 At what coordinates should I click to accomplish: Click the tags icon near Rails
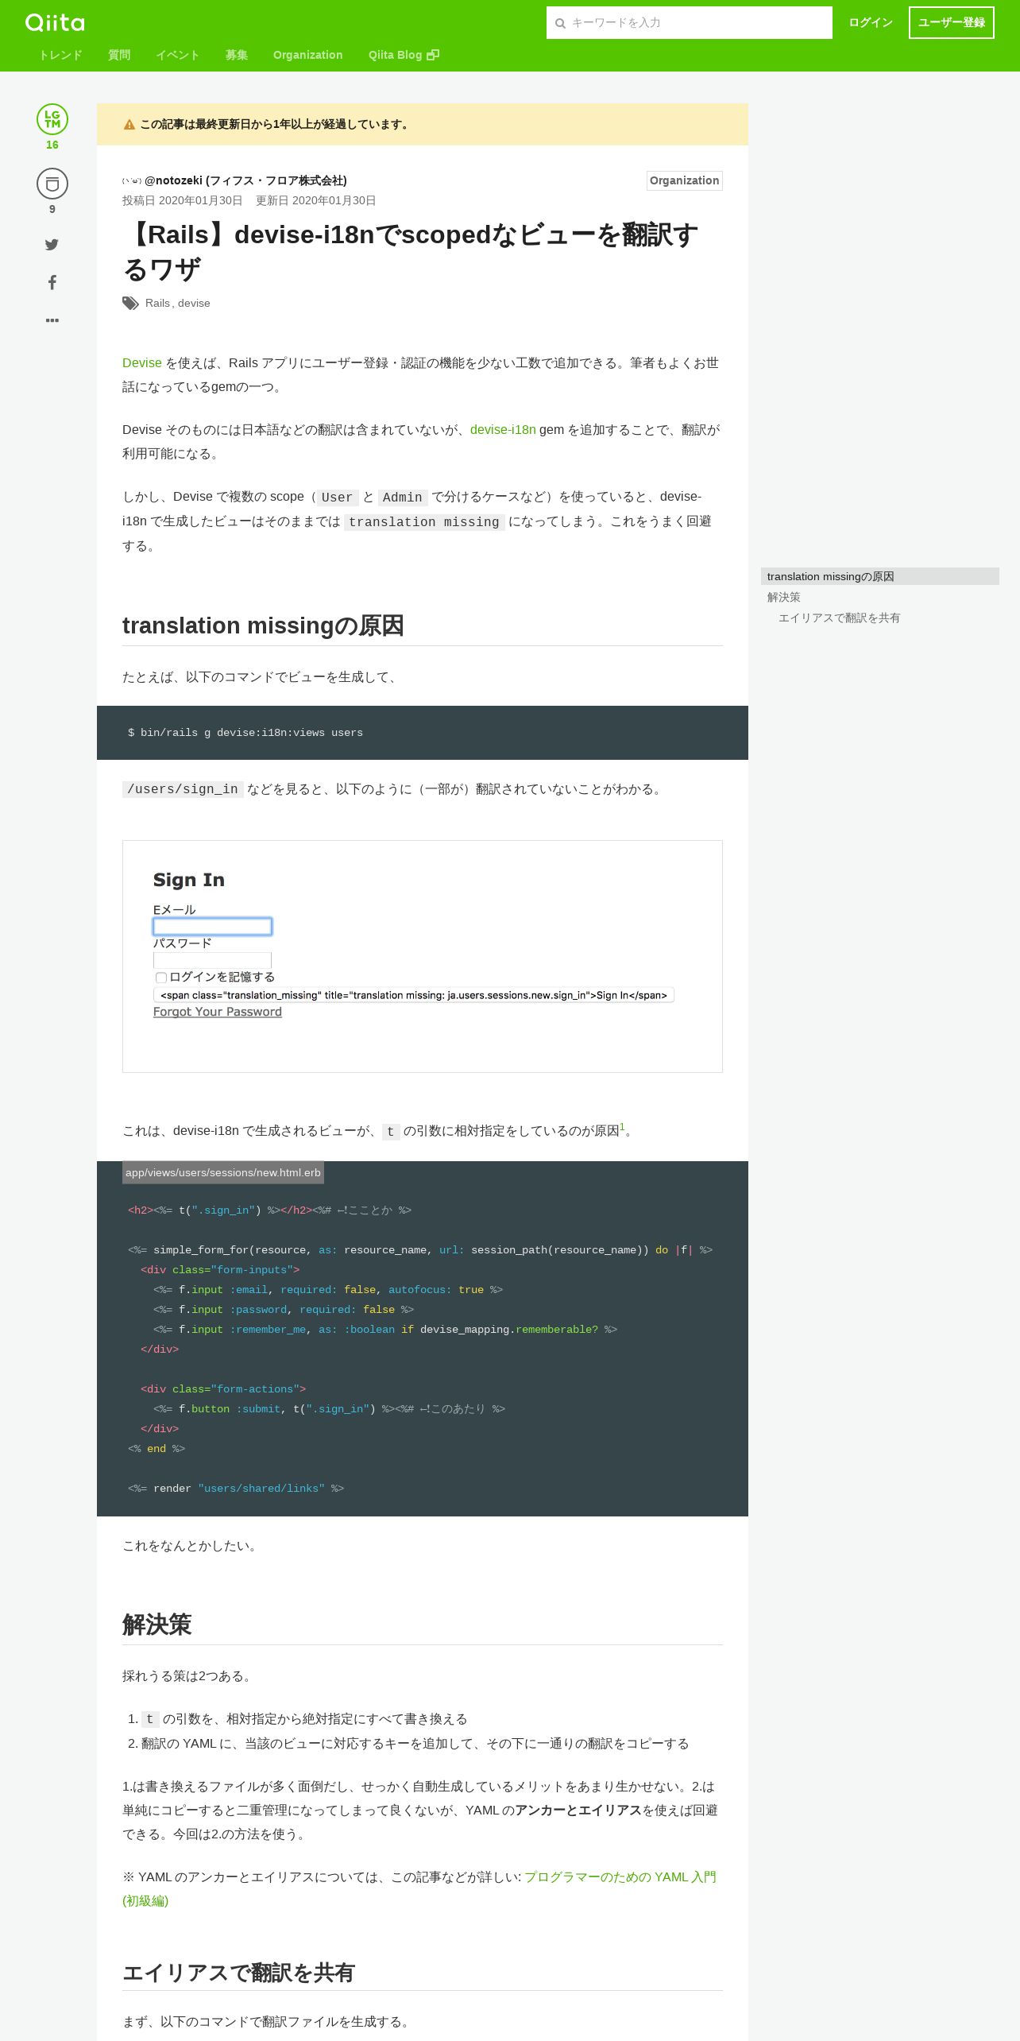[130, 303]
